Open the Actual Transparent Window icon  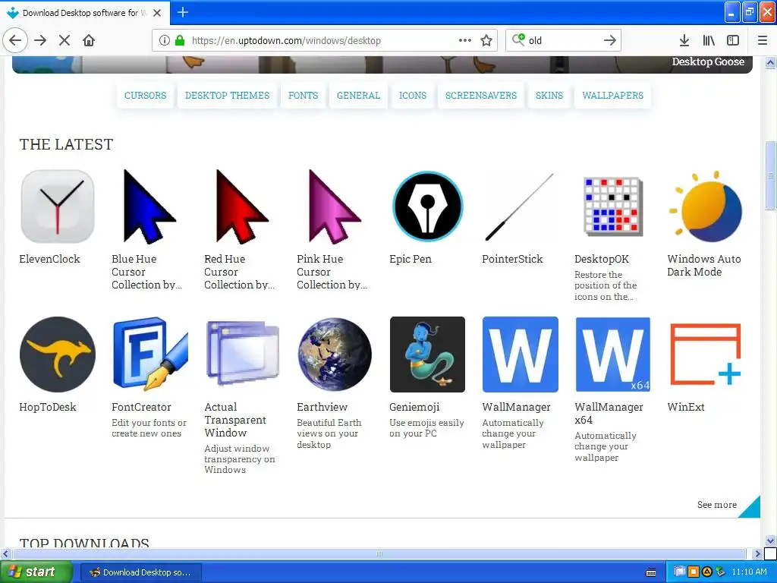[x=242, y=354]
